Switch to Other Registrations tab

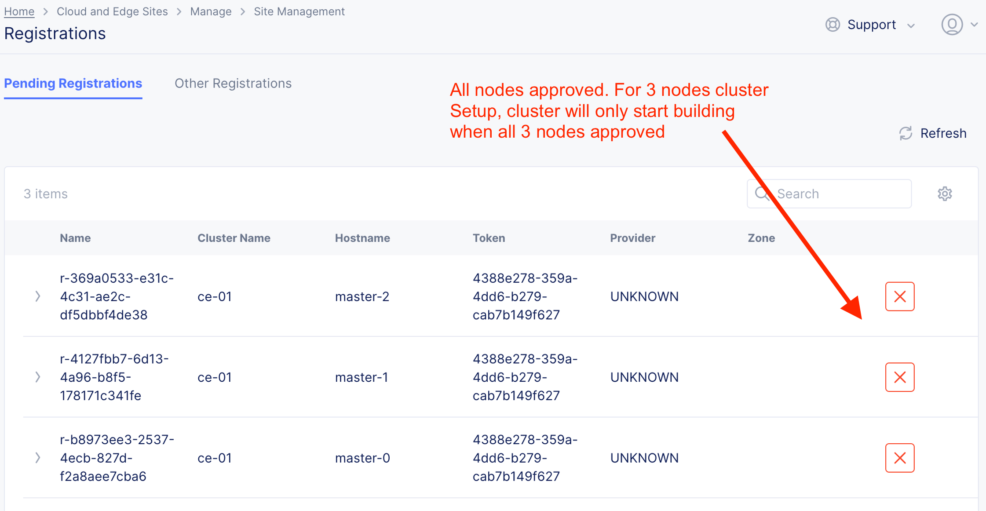click(x=233, y=83)
